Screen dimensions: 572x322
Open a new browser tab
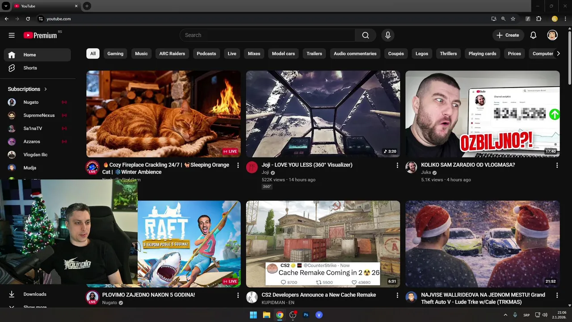[87, 6]
